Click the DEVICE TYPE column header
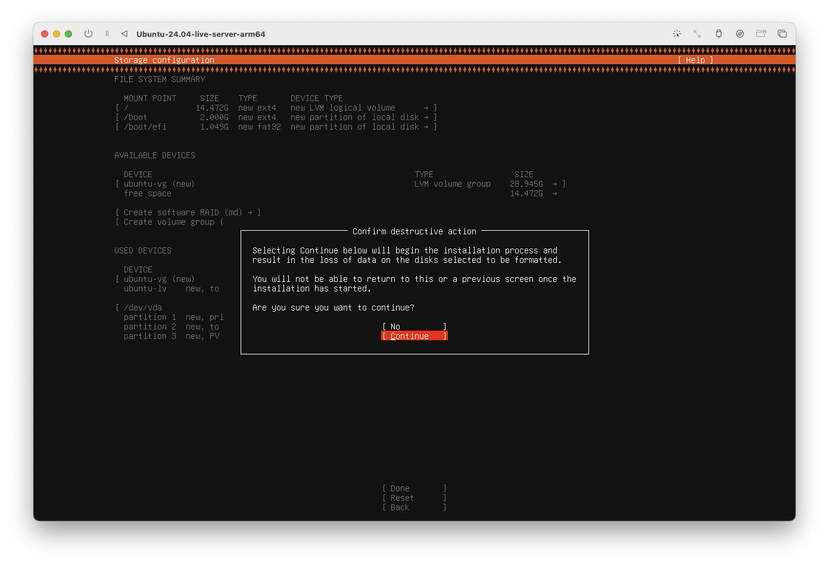 317,98
